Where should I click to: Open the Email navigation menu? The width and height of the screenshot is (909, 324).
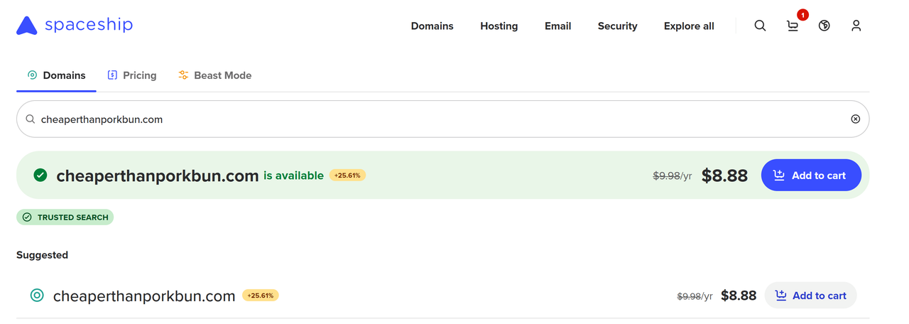tap(557, 26)
